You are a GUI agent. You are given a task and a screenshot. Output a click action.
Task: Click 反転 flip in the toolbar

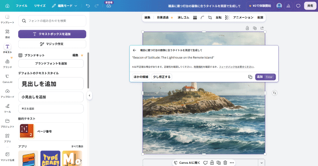pyautogui.click(x=219, y=18)
